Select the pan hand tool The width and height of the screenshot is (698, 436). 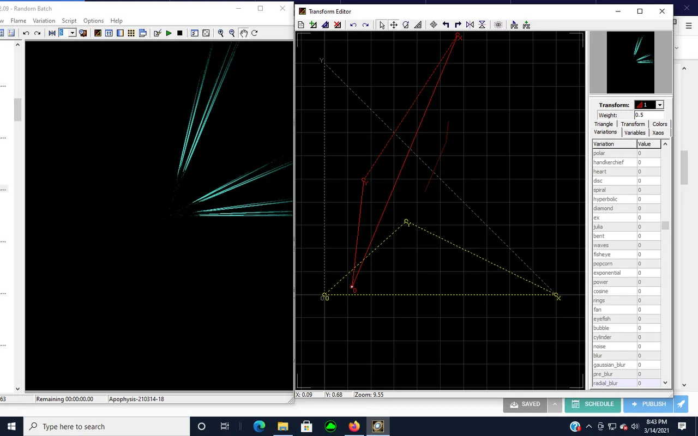(243, 33)
